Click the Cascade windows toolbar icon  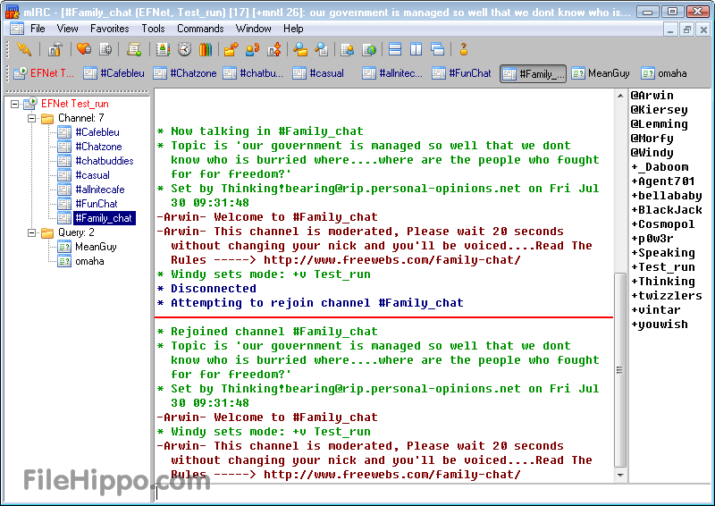point(437,49)
